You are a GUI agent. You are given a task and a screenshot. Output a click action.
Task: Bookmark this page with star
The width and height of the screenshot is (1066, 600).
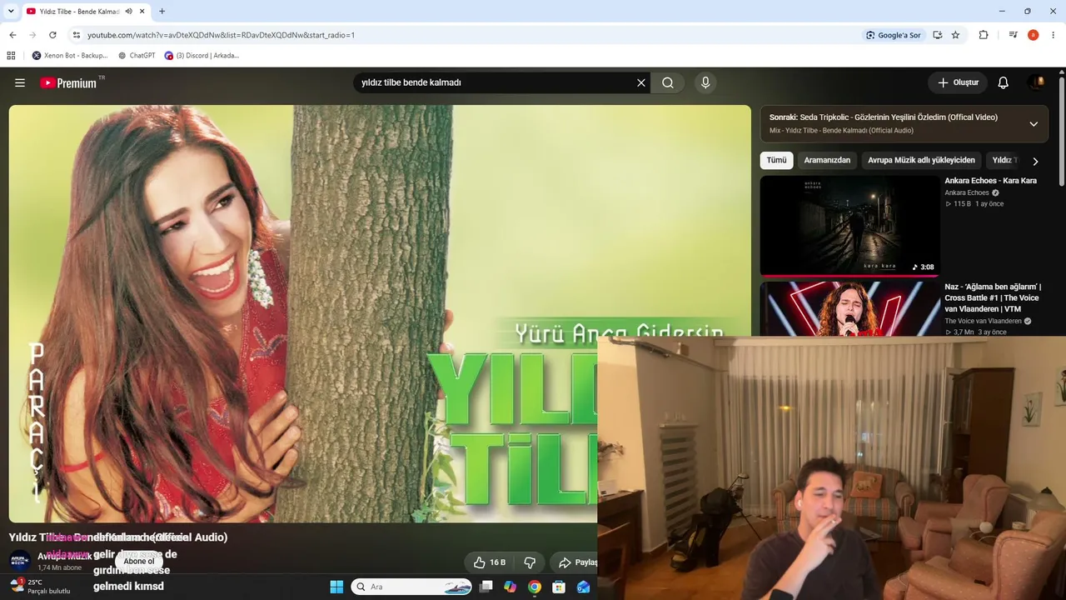tap(956, 35)
